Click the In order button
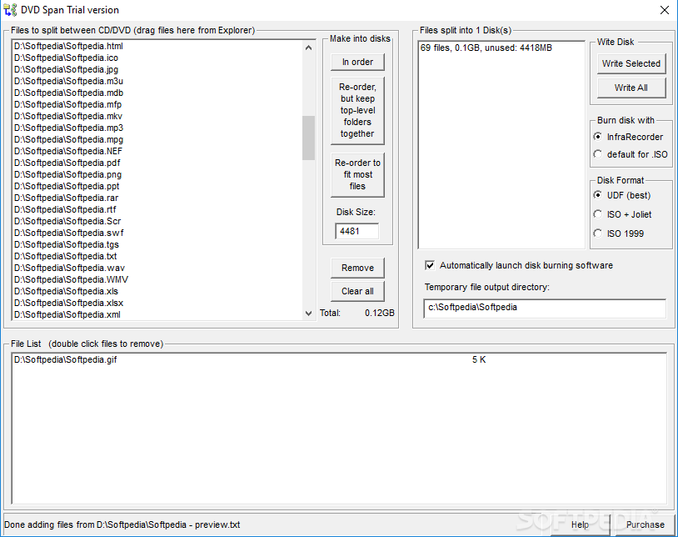 (357, 62)
